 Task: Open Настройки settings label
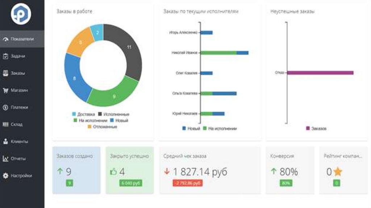tap(21, 176)
